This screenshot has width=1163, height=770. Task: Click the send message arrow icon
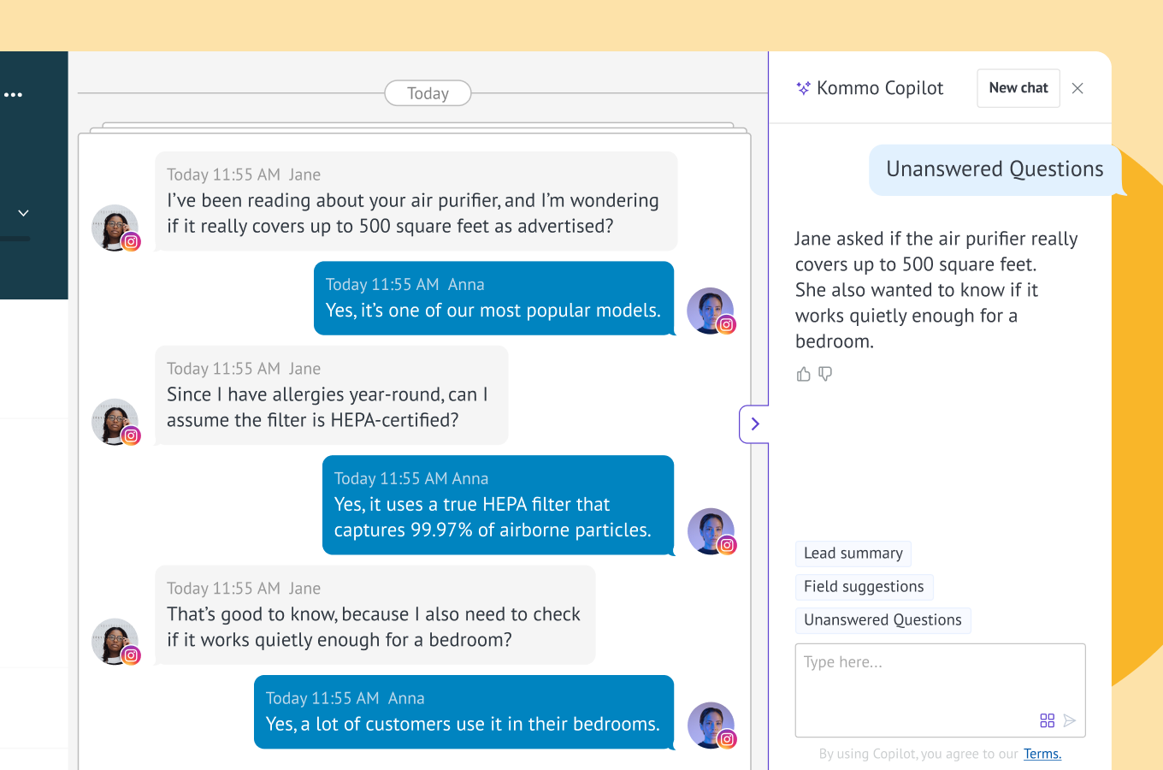coord(1070,720)
